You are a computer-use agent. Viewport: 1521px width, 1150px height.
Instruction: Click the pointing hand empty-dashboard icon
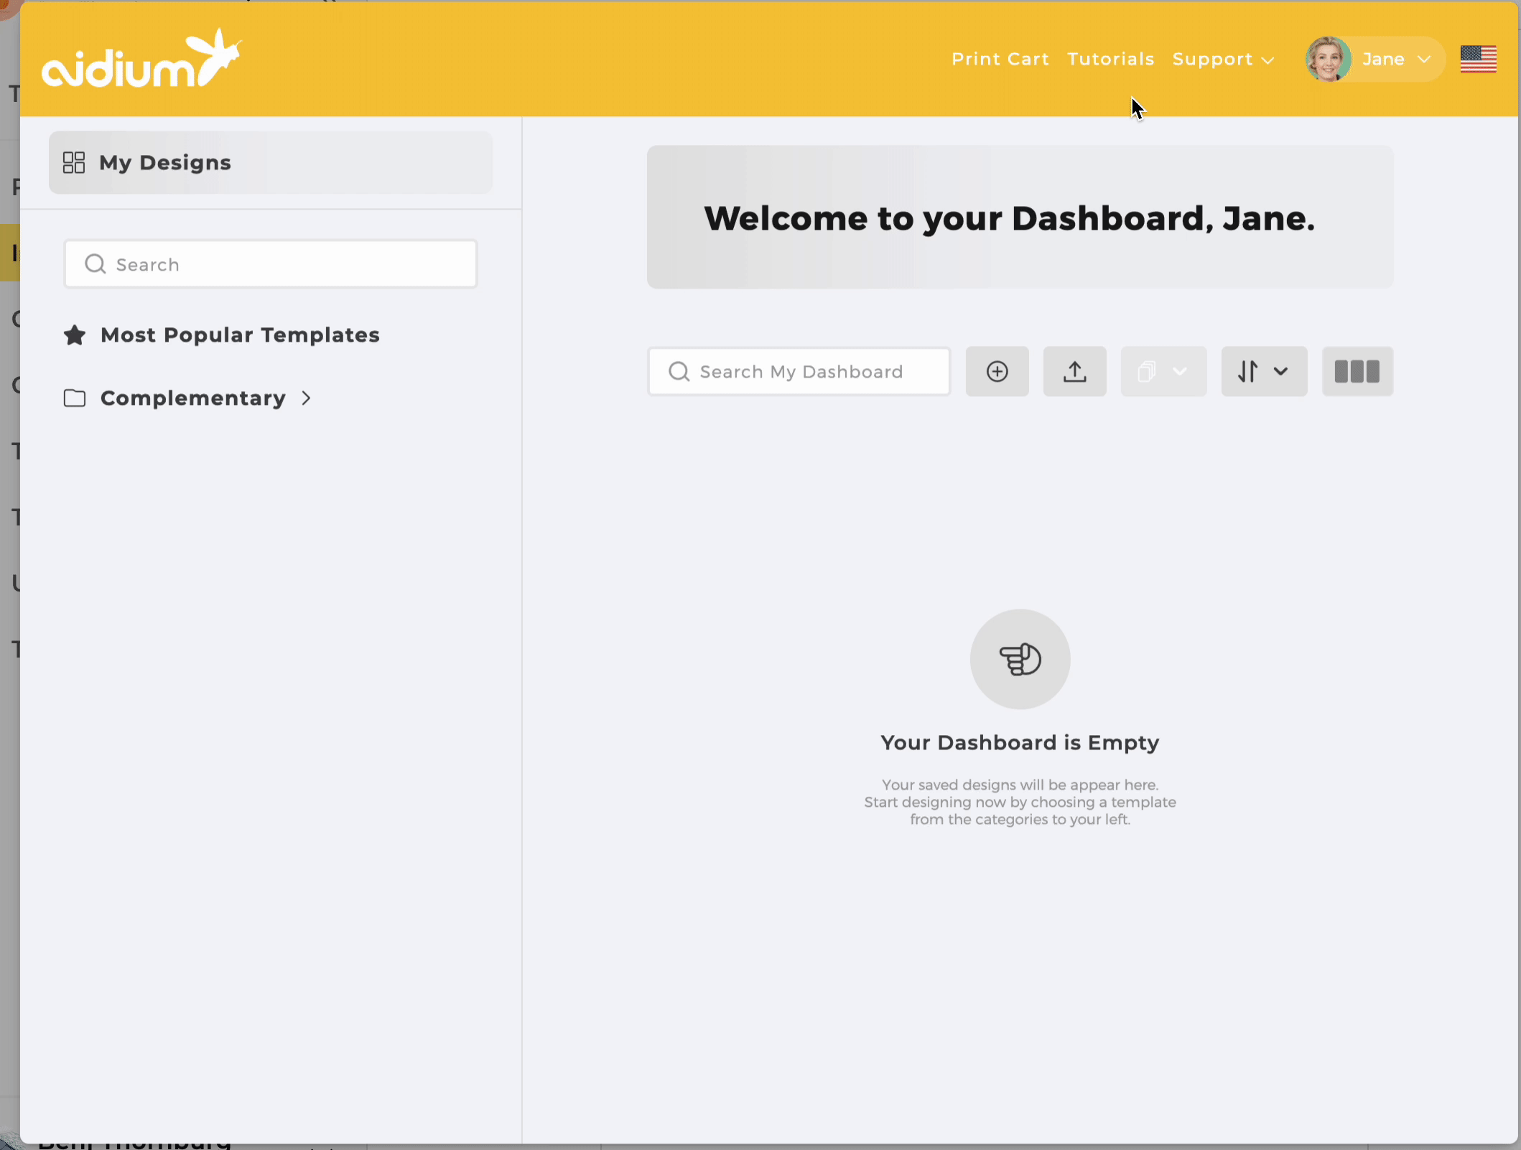1020,659
